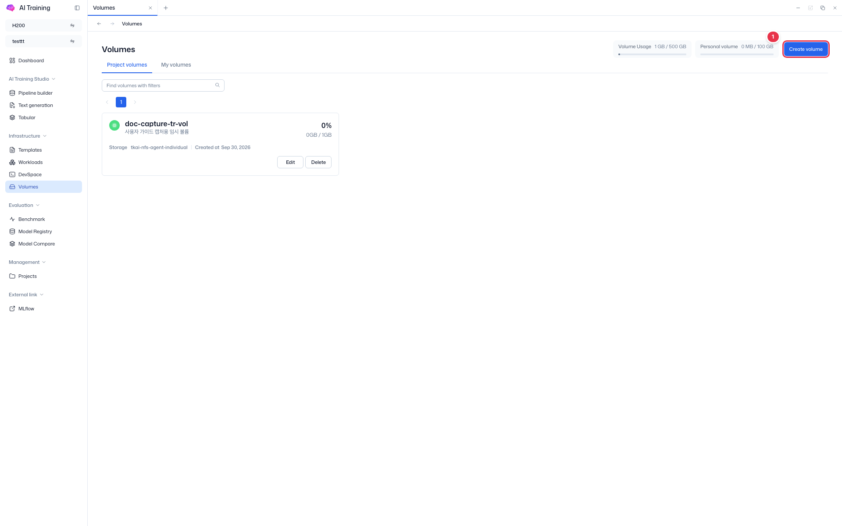Image resolution: width=842 pixels, height=526 pixels.
Task: Select page 1 in pagination
Action: [121, 102]
